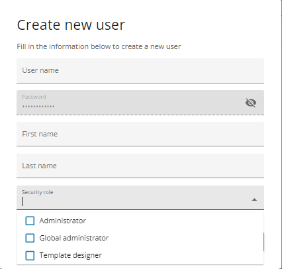Click the Security role floating label
The width and height of the screenshot is (282, 269).
click(38, 192)
